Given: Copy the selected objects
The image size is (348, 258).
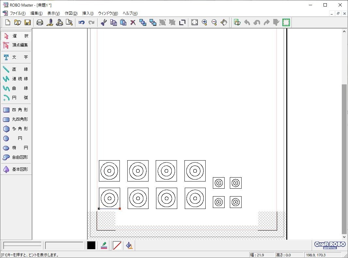Looking at the screenshot, I should tap(113, 22).
